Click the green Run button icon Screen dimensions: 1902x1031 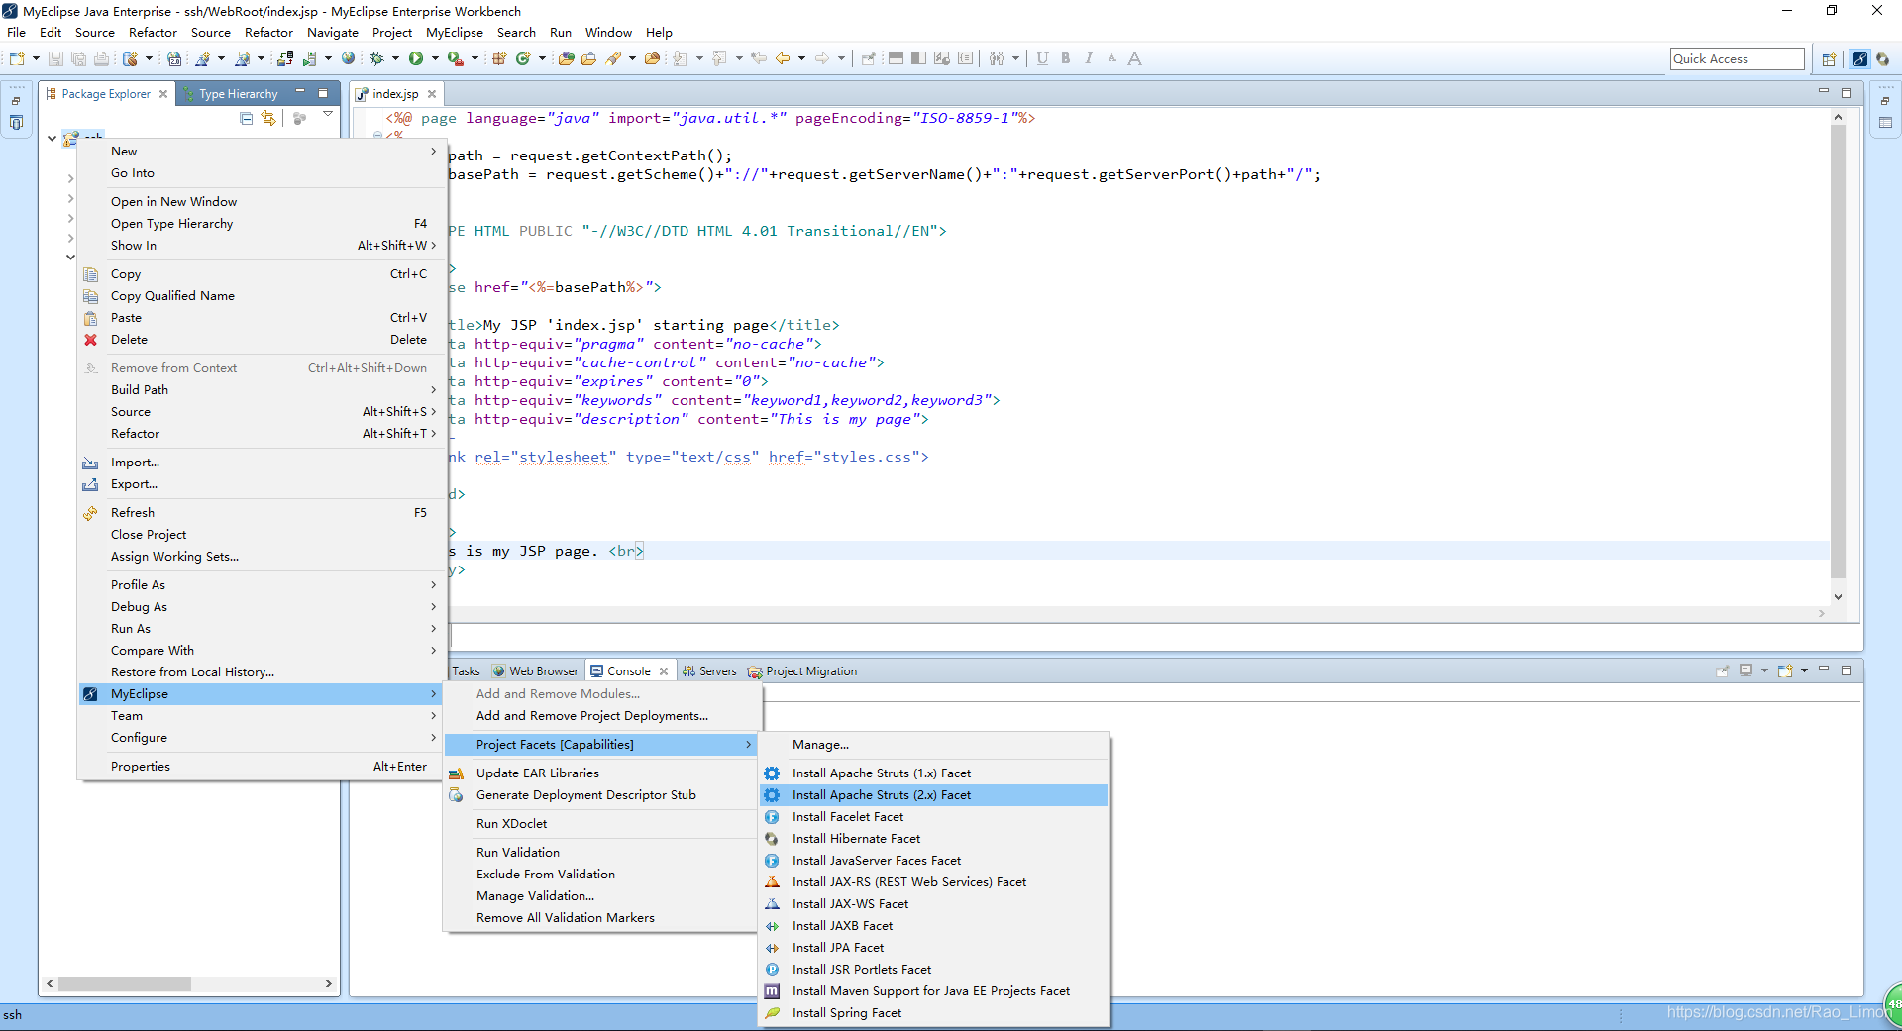pyautogui.click(x=416, y=58)
